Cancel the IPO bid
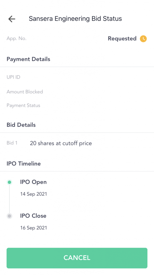 pyautogui.click(x=77, y=258)
